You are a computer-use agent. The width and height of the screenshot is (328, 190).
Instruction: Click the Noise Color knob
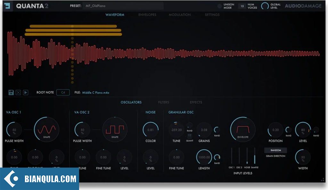click(151, 130)
